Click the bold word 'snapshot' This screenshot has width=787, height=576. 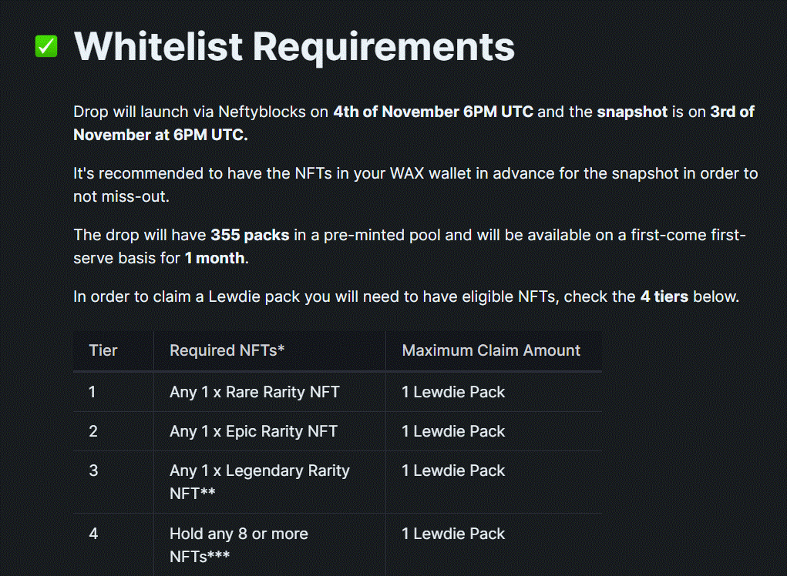point(632,112)
